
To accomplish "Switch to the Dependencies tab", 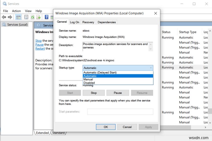I will click(107, 22).
